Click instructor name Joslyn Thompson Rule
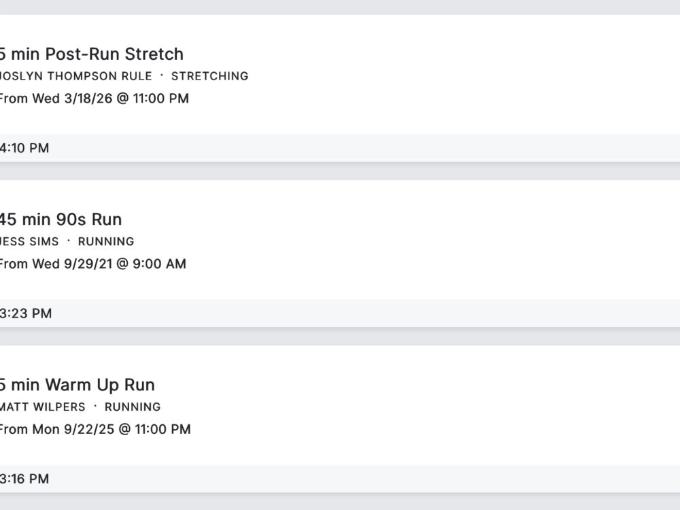The width and height of the screenshot is (680, 510). [x=75, y=76]
